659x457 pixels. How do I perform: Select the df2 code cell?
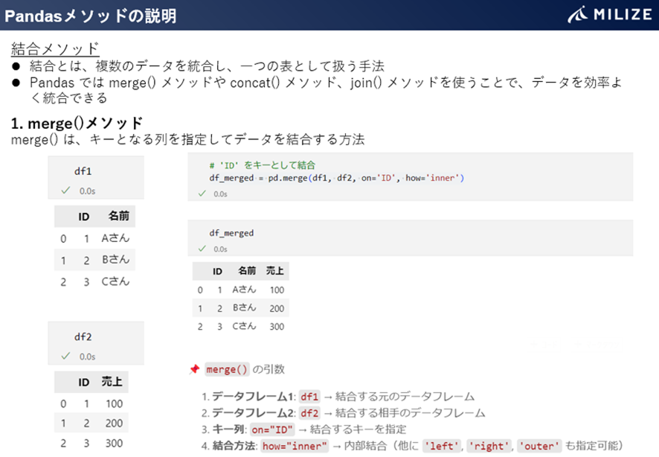coord(96,343)
